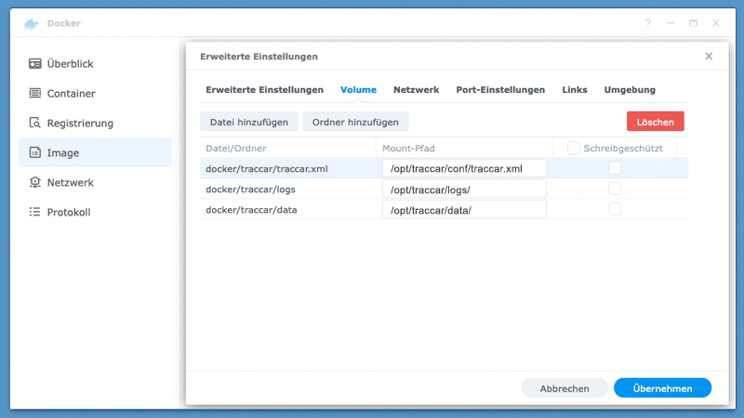Edit the /opt/traccar/logs/ mount path field
This screenshot has height=418, width=744.
point(464,189)
